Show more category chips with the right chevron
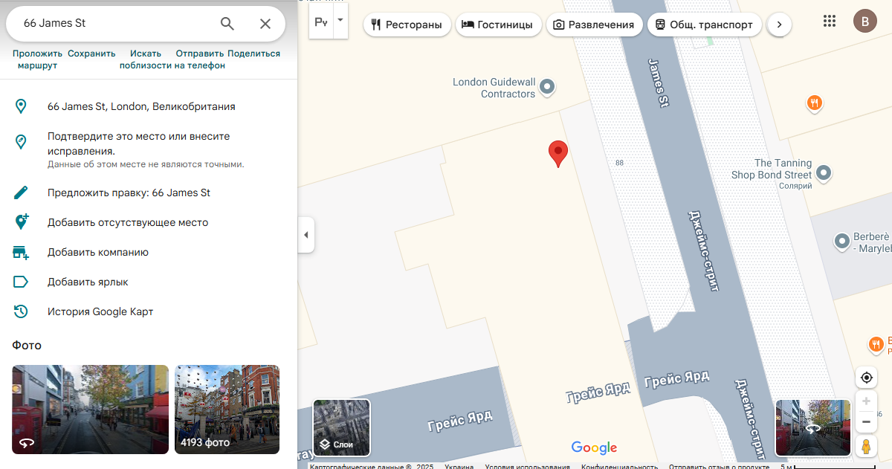 779,25
